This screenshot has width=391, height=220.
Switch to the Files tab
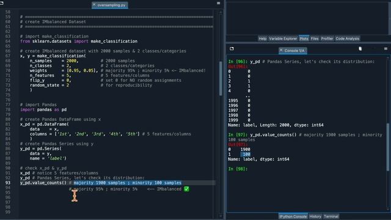coord(315,38)
